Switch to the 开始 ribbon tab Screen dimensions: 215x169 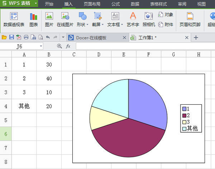(49, 4)
